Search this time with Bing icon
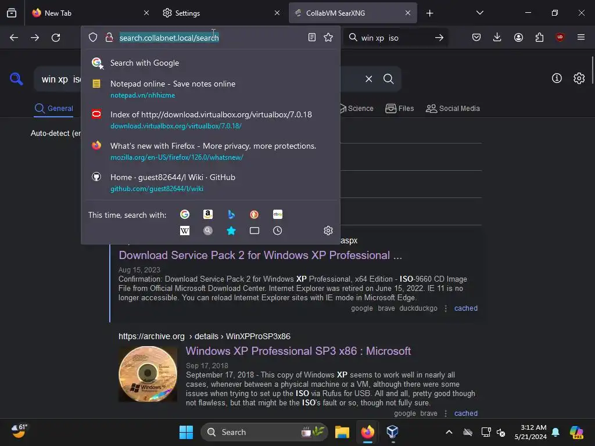 click(x=231, y=214)
